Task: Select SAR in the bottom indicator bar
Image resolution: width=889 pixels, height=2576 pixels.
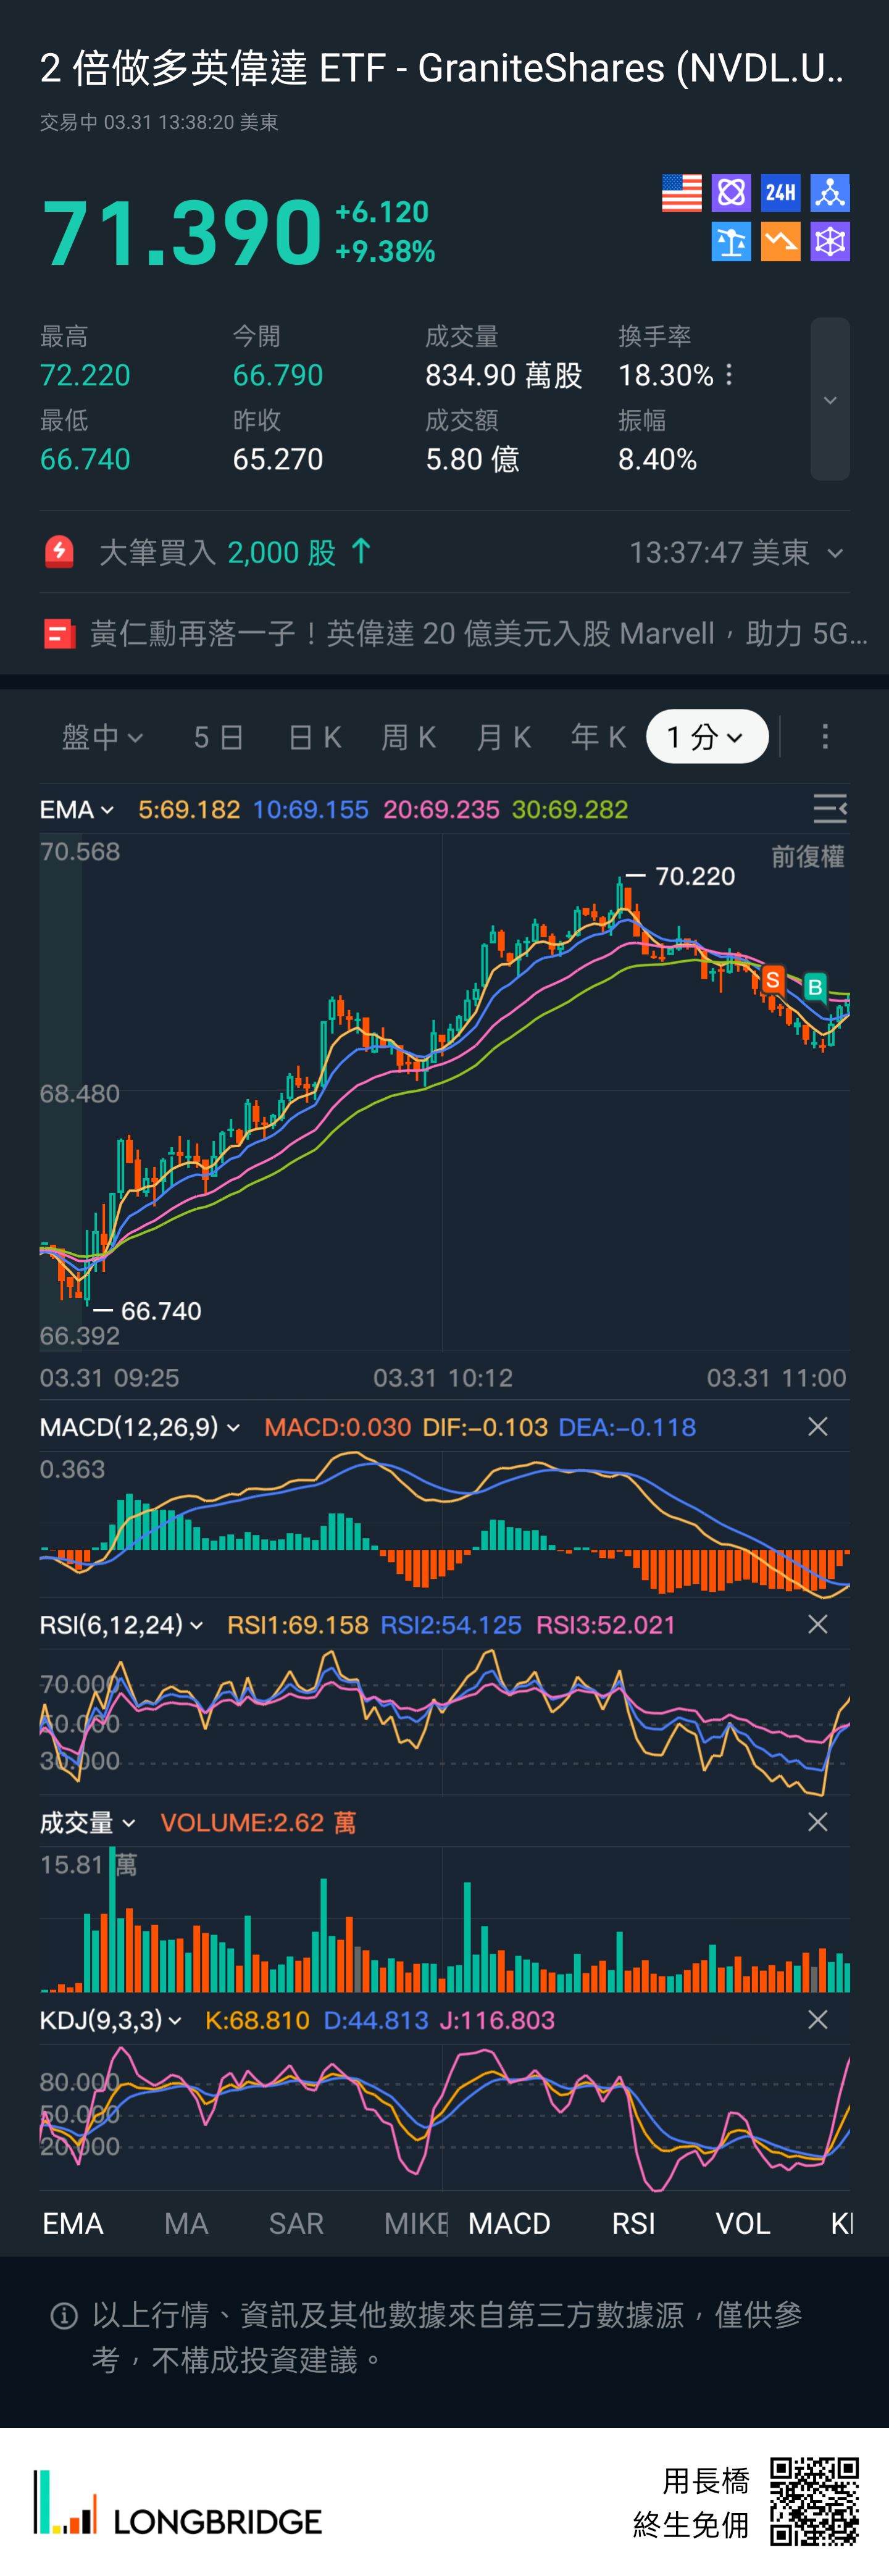Action: coord(296,2223)
